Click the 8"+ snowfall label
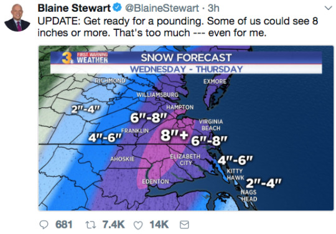This screenshot has width=336, height=234. tap(175, 135)
